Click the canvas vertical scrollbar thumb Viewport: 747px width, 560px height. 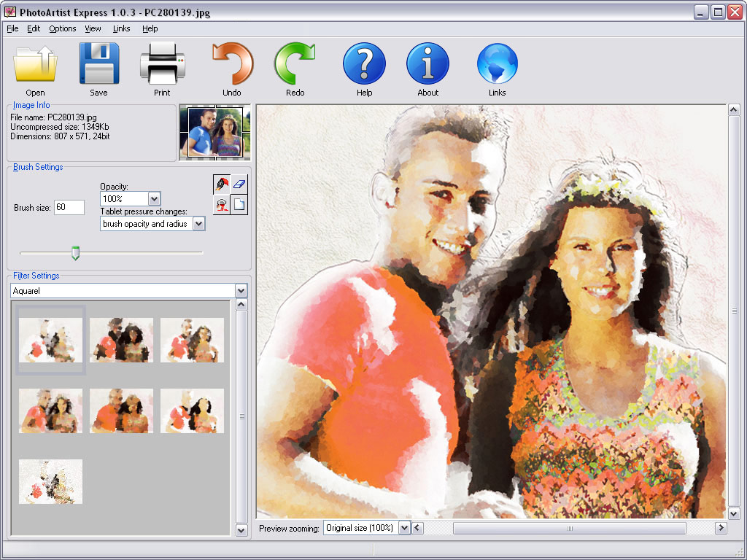(734, 311)
